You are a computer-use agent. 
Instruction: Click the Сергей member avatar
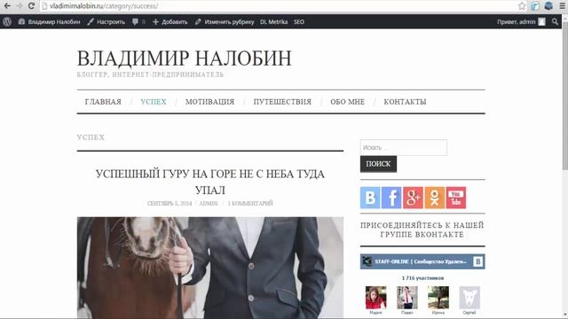[469, 298]
